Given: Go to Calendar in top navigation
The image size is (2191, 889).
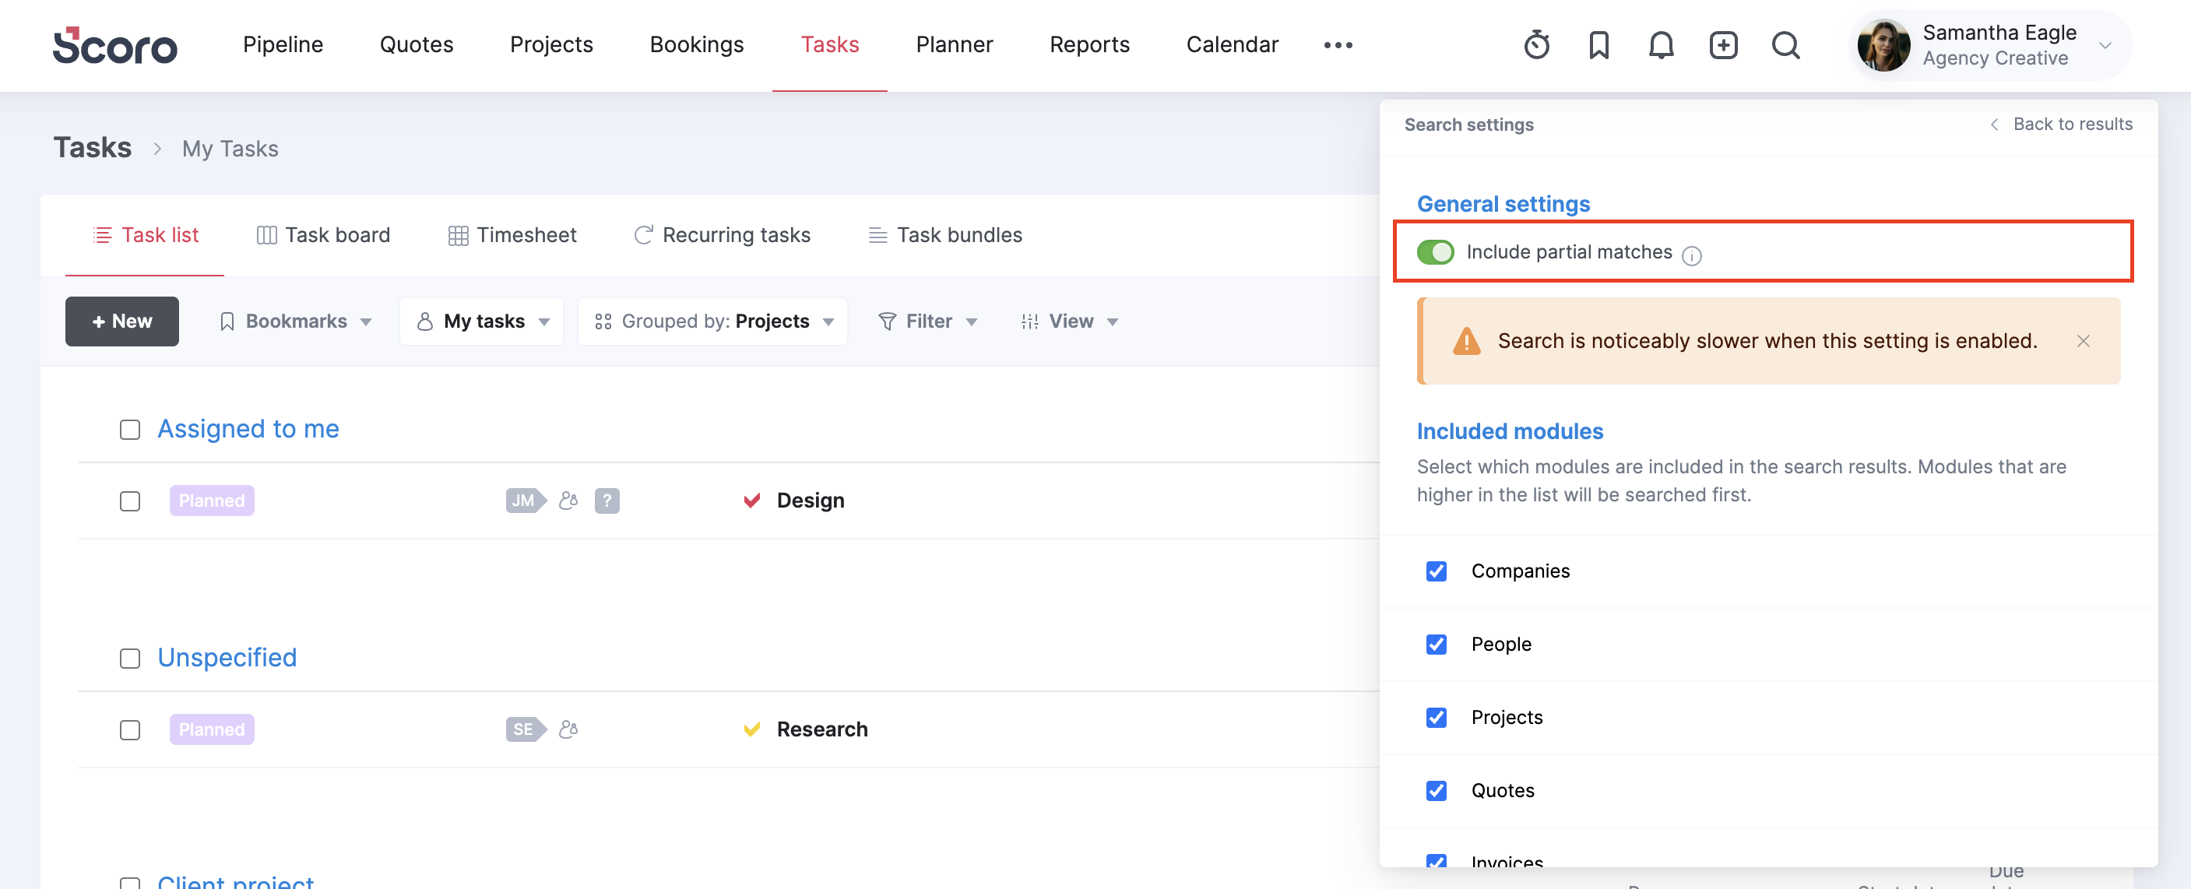Looking at the screenshot, I should (1233, 45).
